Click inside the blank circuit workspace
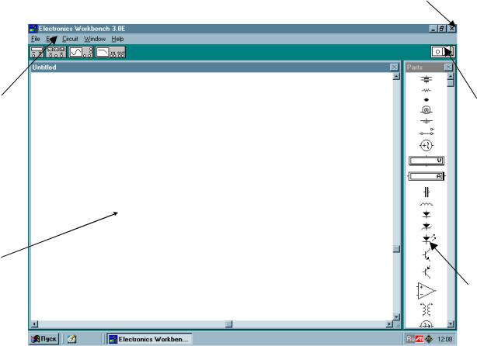Image resolution: width=477 pixels, height=346 pixels. pyautogui.click(x=212, y=196)
